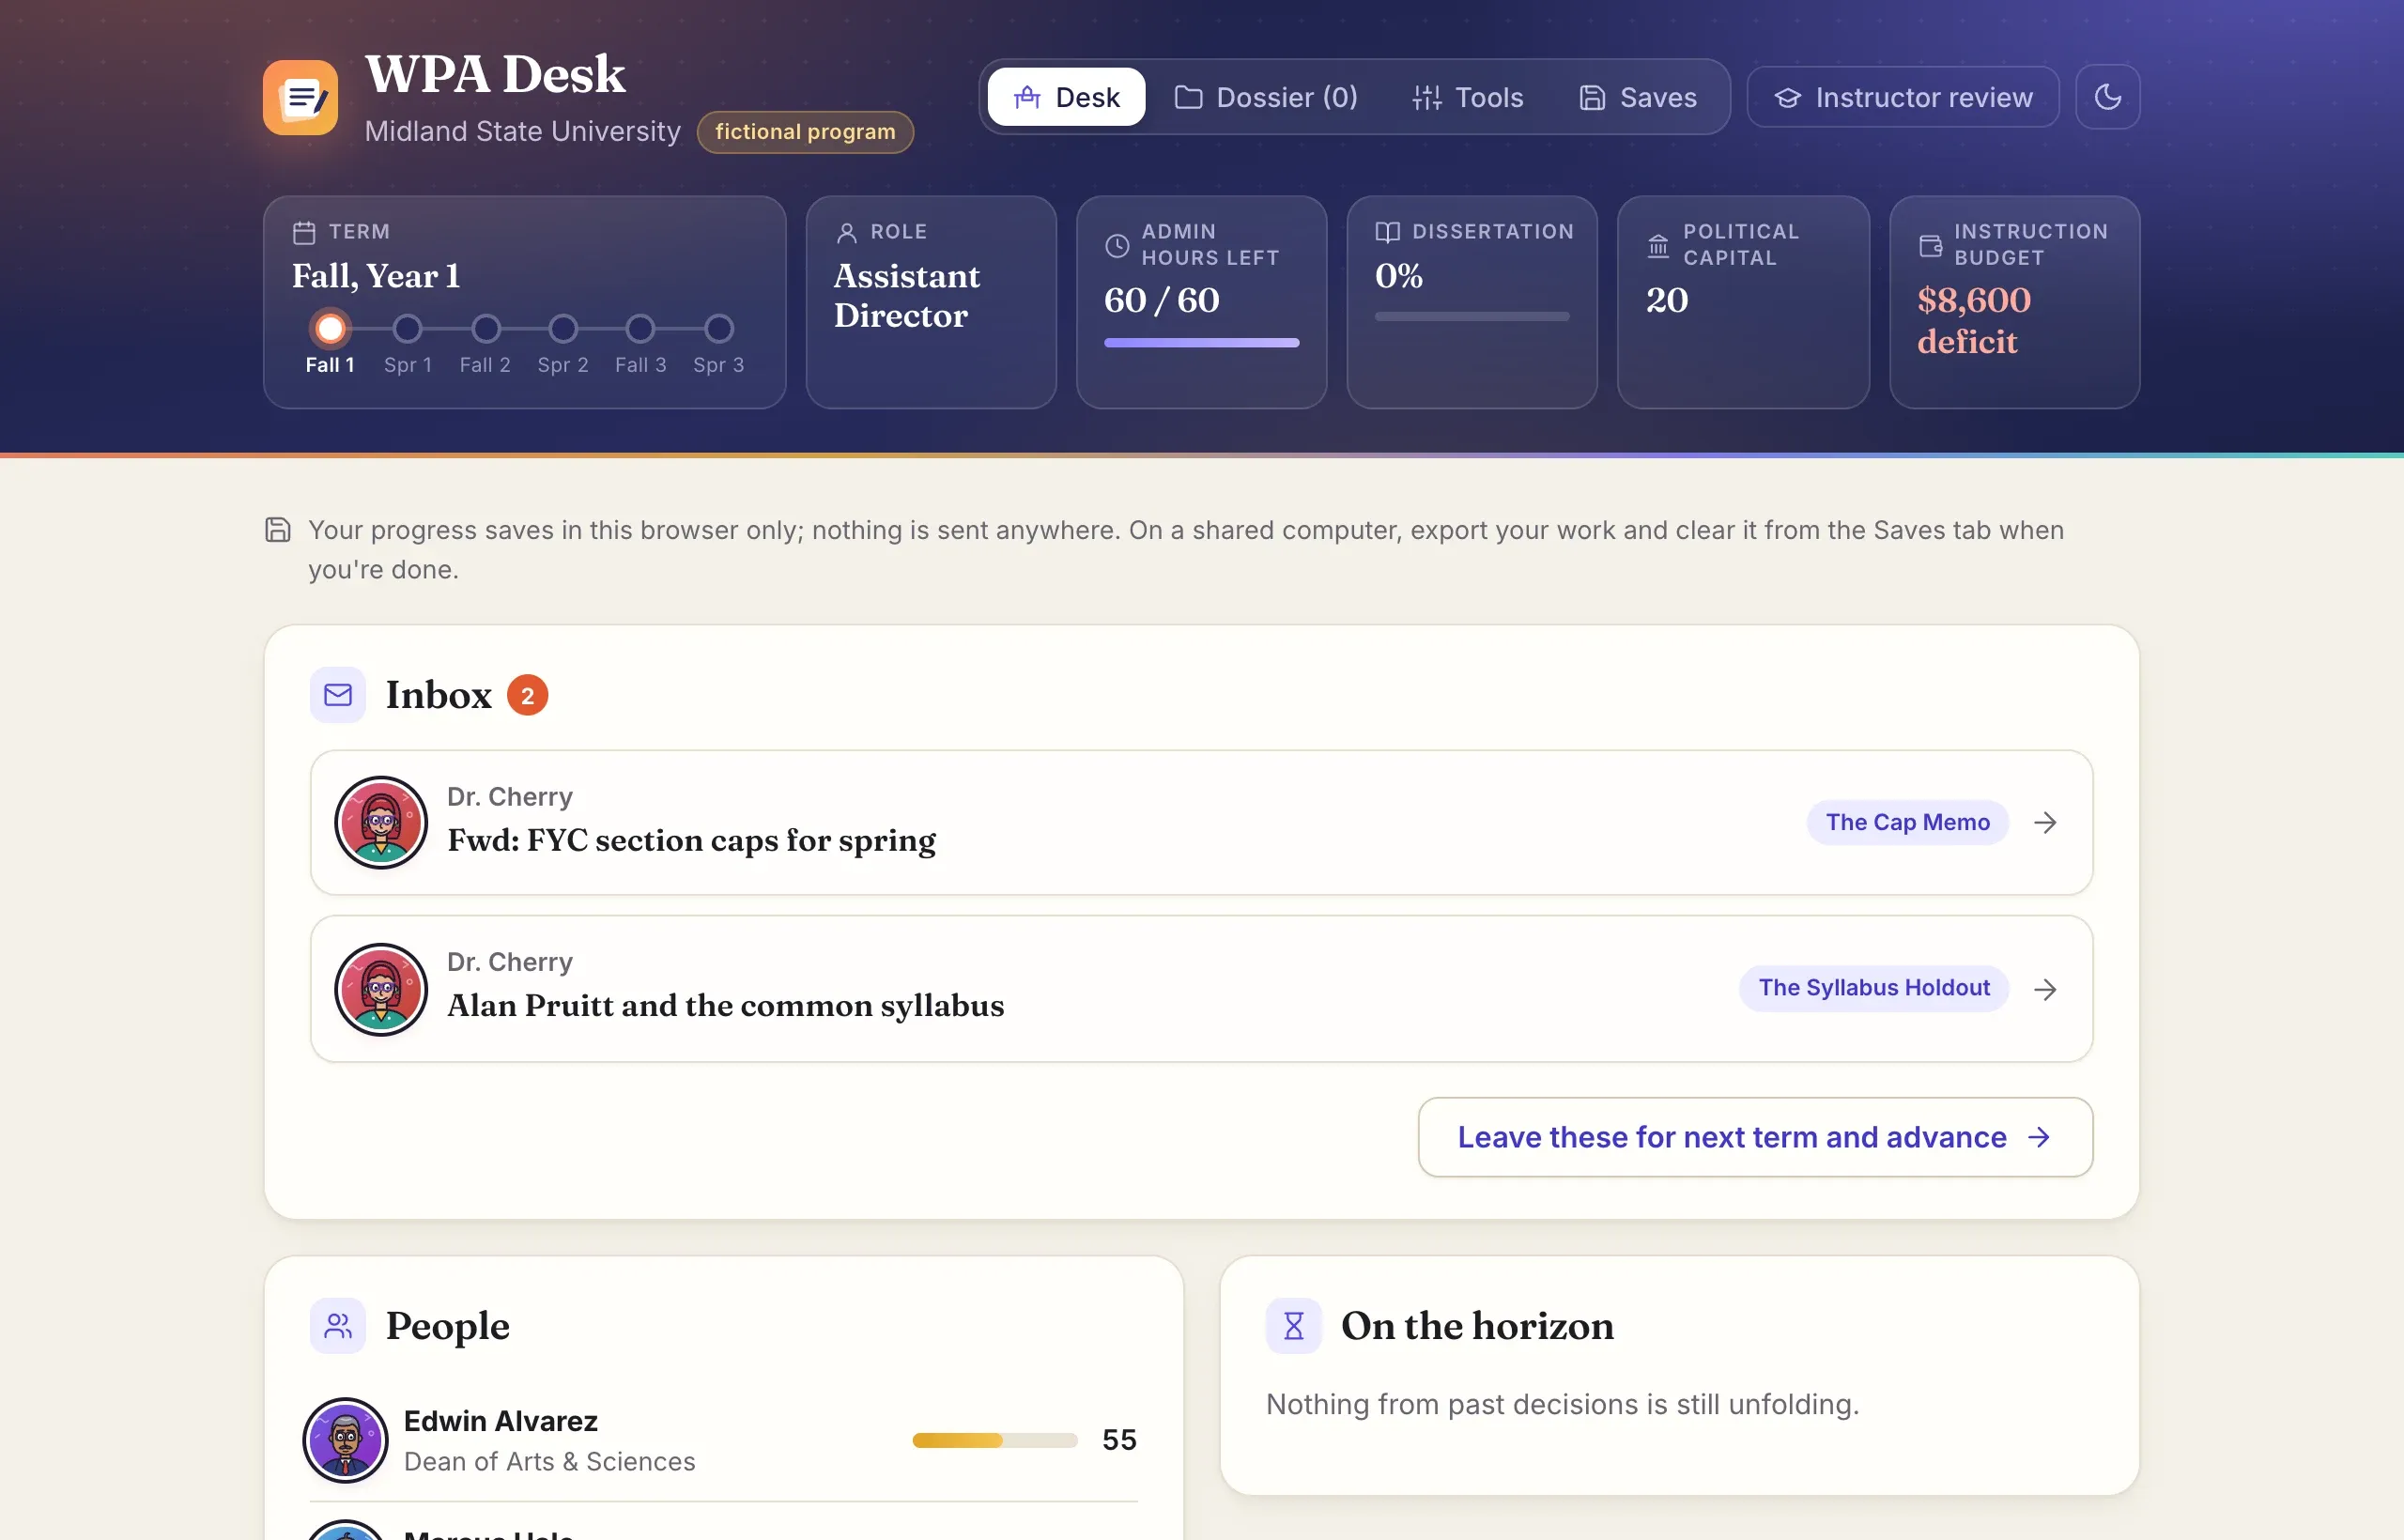
Task: Click the hourglass On the horizon icon
Action: click(x=1294, y=1326)
